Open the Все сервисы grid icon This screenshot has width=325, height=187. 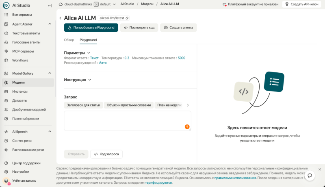6,15
